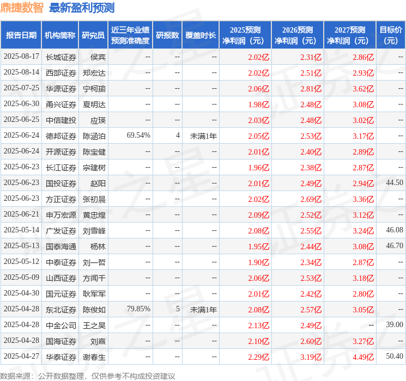Select the 中泰证券 institution cell
The width and height of the screenshot is (406, 381).
coord(61,262)
